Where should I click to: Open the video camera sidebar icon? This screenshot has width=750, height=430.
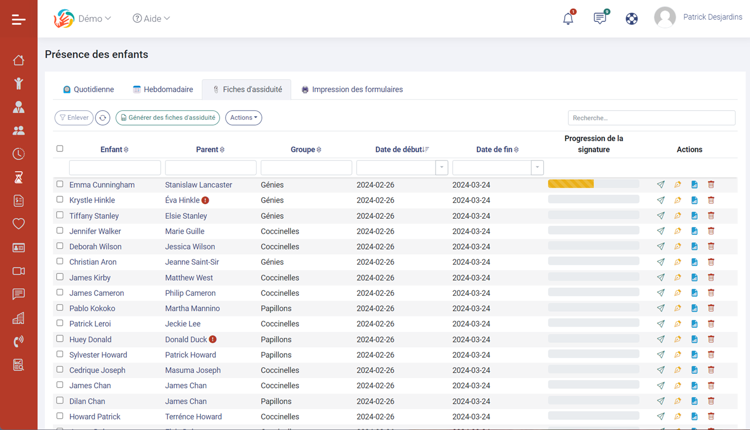click(19, 271)
